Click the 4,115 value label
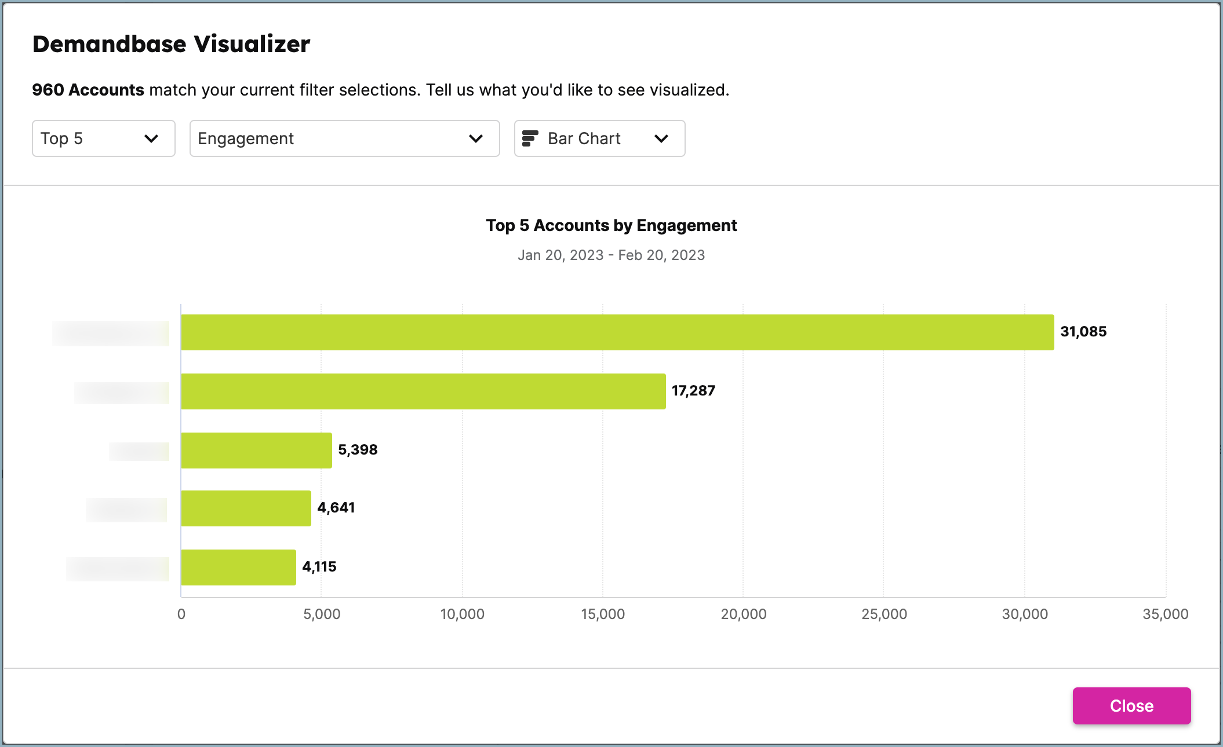1223x747 pixels. point(319,567)
